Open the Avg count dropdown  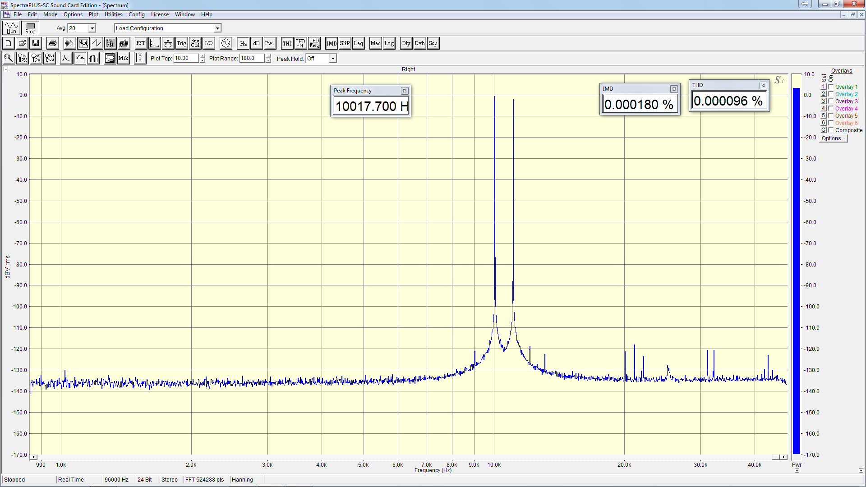tap(92, 28)
